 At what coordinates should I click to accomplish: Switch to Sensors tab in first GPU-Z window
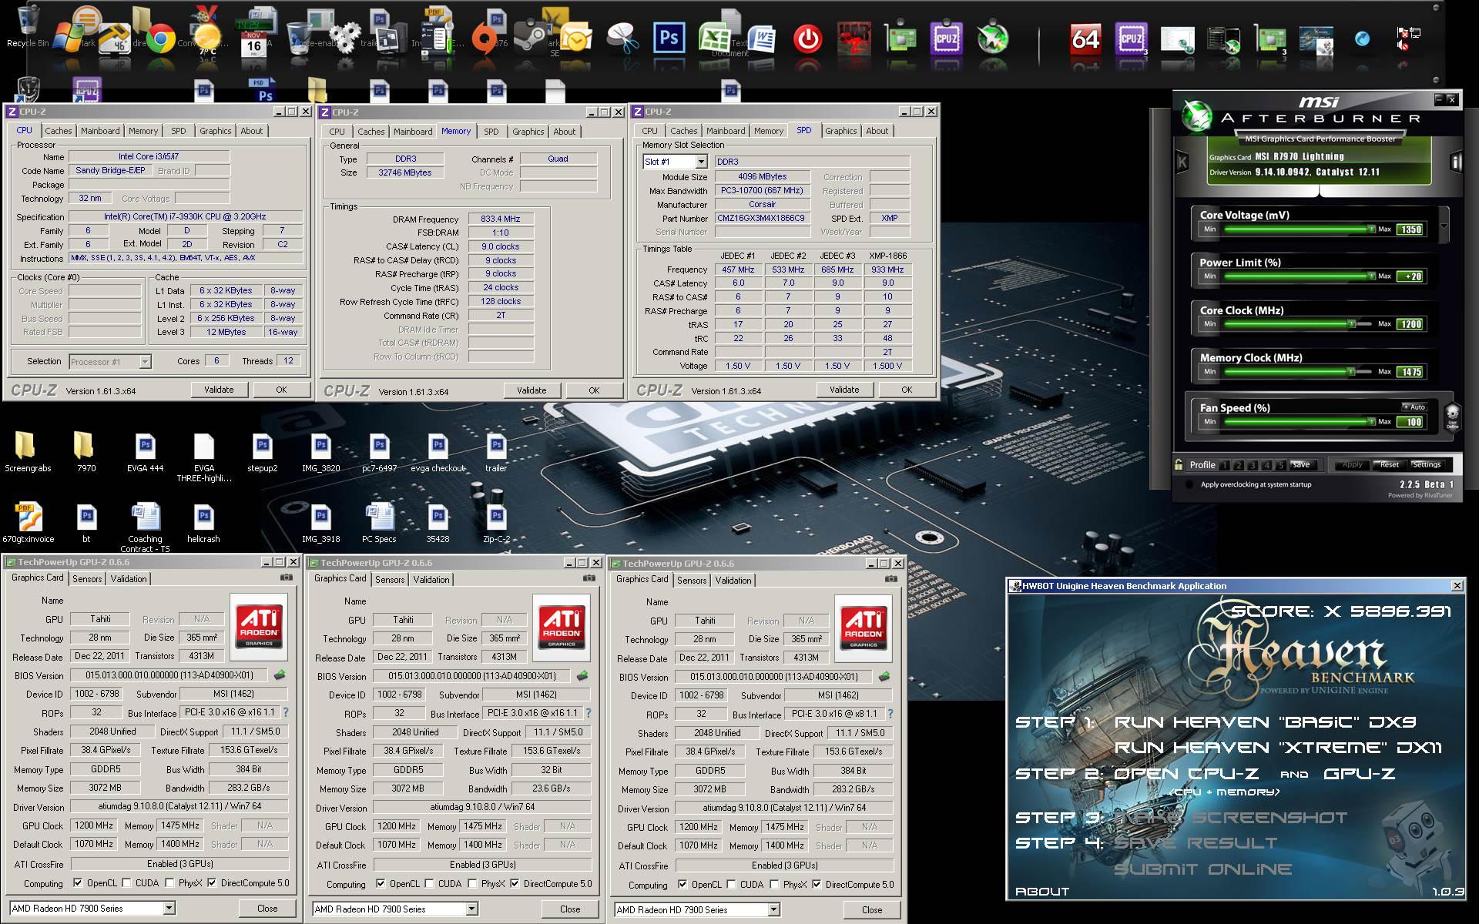[87, 578]
